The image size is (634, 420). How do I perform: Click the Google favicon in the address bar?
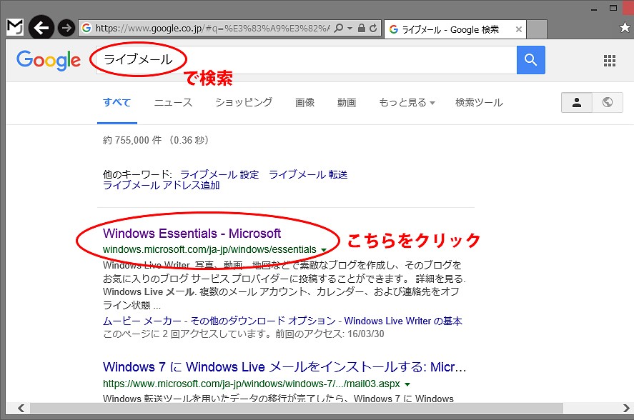[x=86, y=28]
